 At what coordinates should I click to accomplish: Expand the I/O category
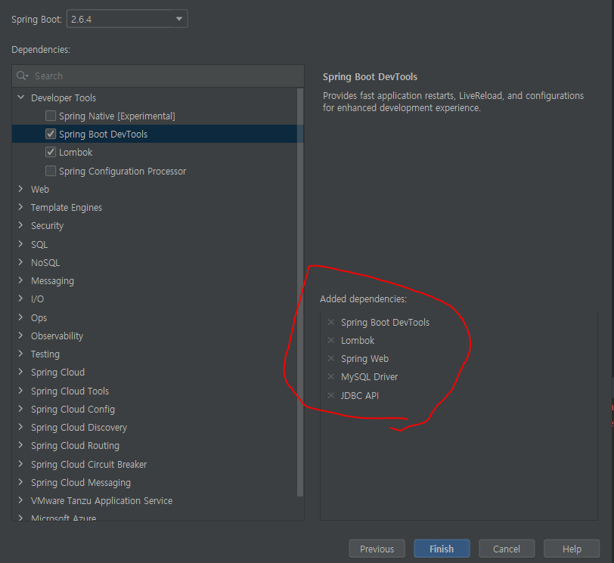tap(20, 299)
